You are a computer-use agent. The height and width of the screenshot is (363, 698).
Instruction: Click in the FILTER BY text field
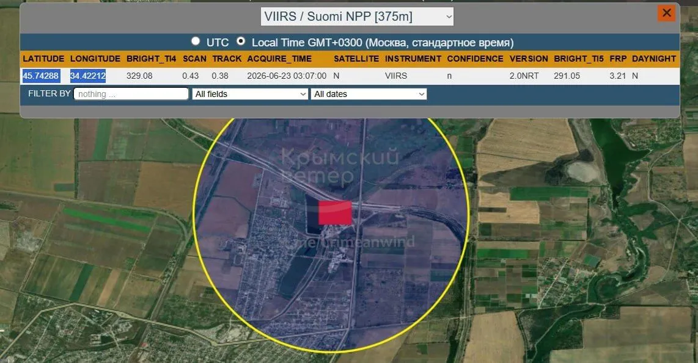tap(131, 94)
